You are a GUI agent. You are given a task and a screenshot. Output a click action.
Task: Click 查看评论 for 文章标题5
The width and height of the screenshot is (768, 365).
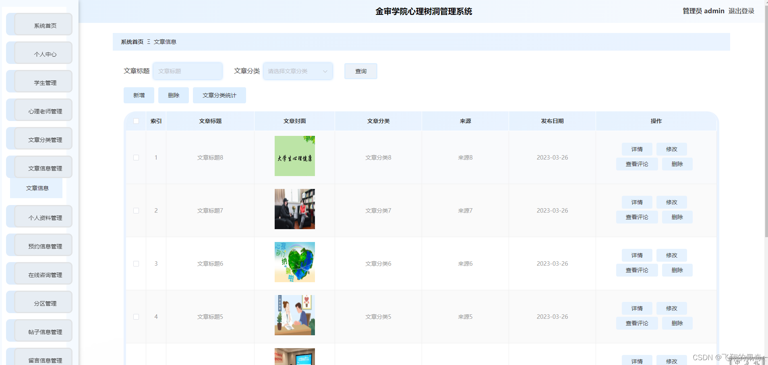click(x=637, y=323)
